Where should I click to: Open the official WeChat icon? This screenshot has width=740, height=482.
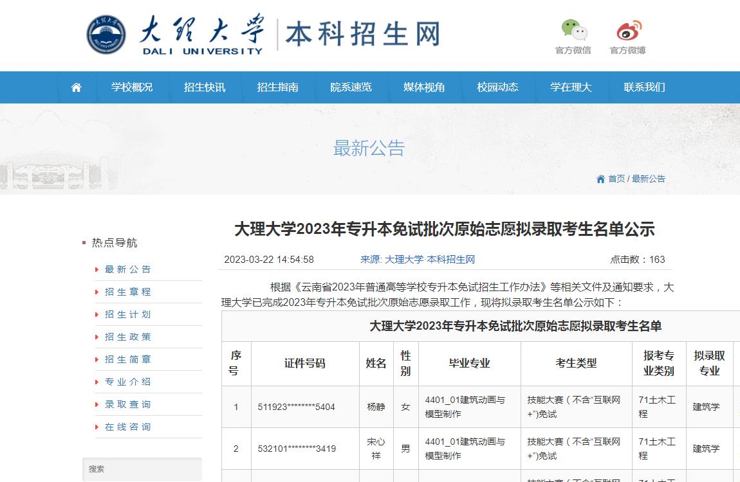click(x=574, y=30)
